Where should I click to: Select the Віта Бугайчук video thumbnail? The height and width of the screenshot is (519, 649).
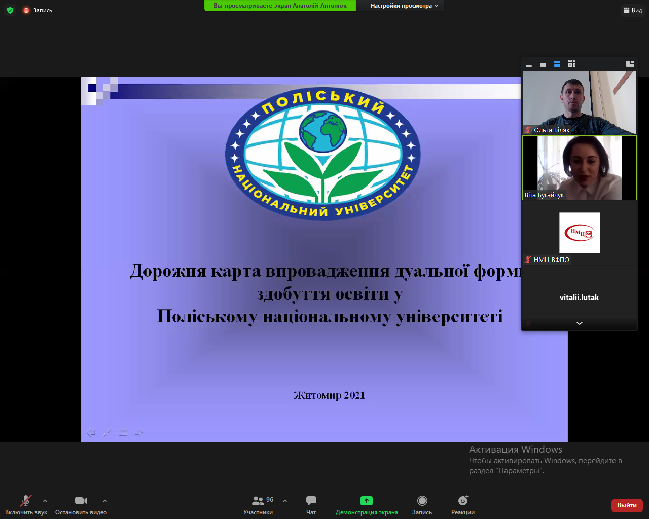pos(580,168)
